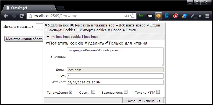Check the Безопасность checkbox
Viewport: 213px width, 105px height.
[x=126, y=92]
